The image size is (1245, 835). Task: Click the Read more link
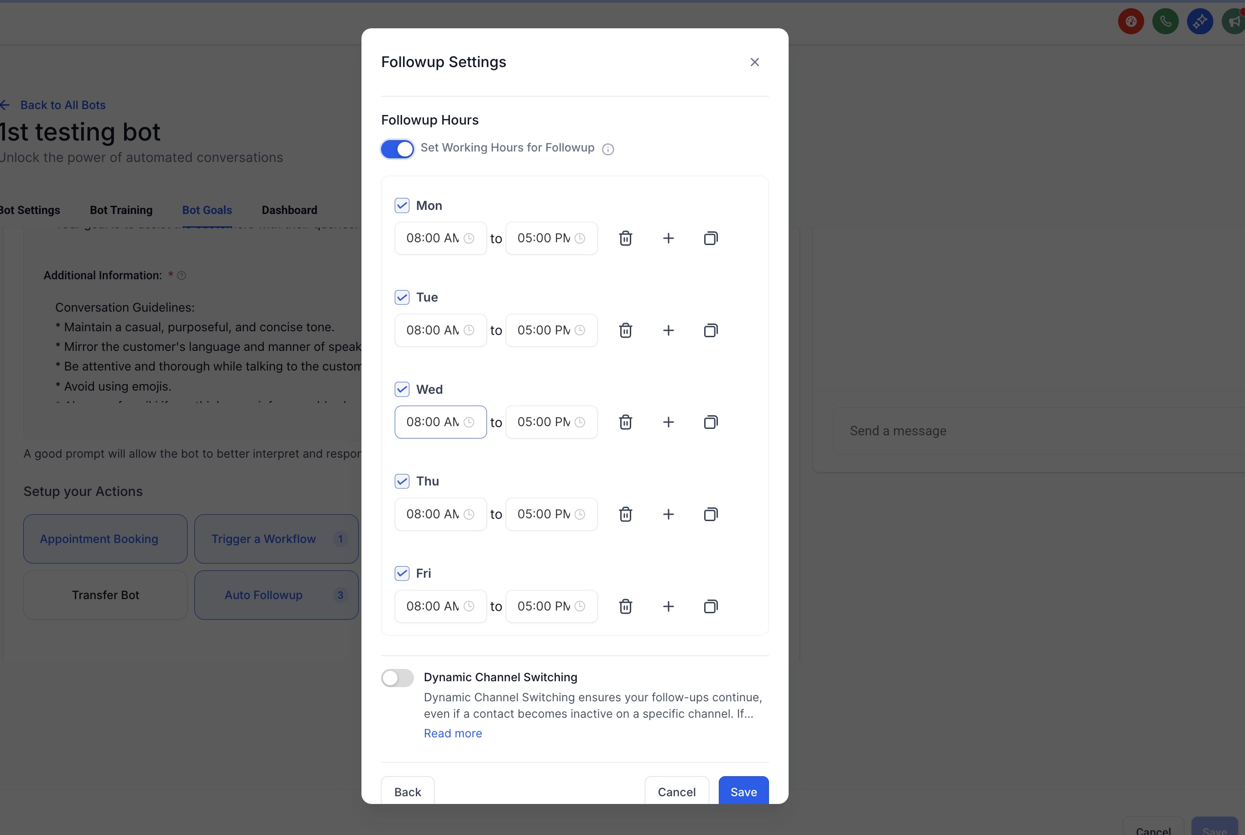tap(453, 733)
